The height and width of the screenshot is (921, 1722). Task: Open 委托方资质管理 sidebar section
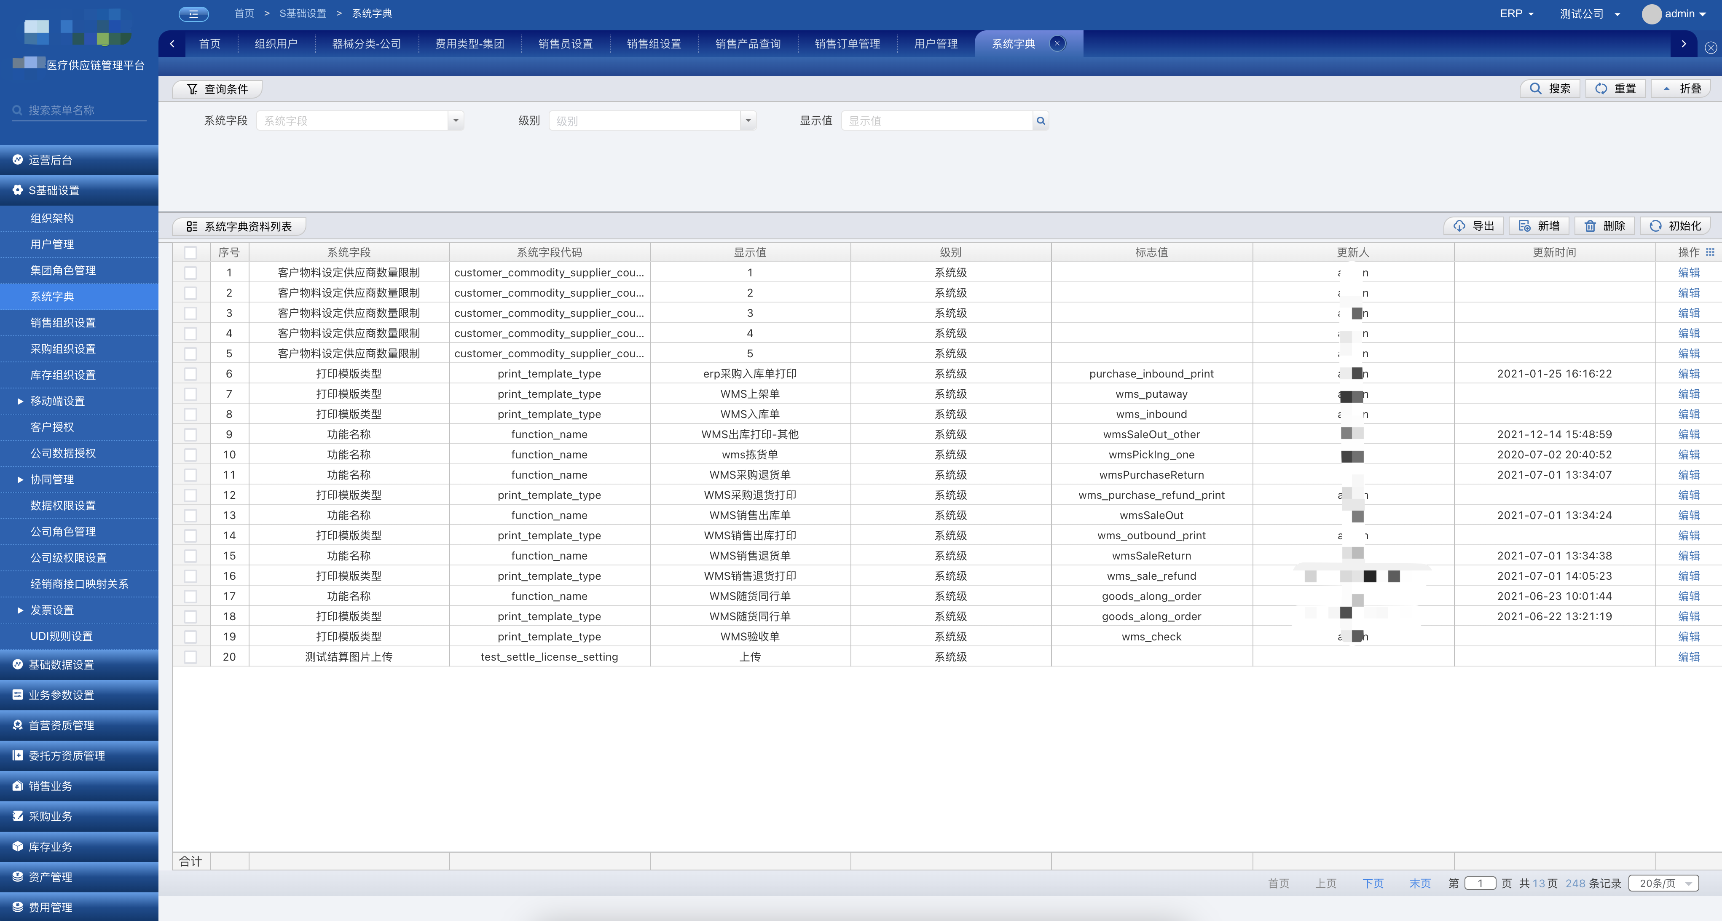point(79,755)
